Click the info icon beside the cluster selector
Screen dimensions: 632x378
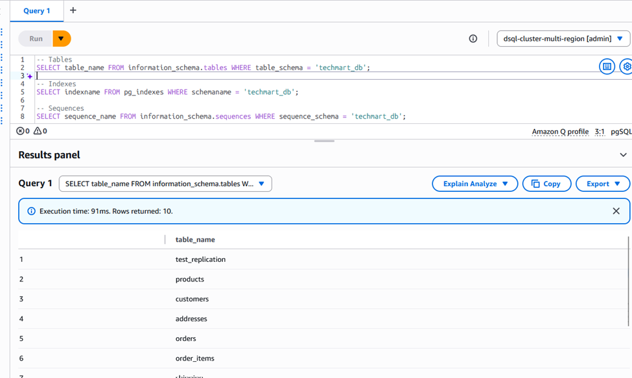tap(473, 39)
